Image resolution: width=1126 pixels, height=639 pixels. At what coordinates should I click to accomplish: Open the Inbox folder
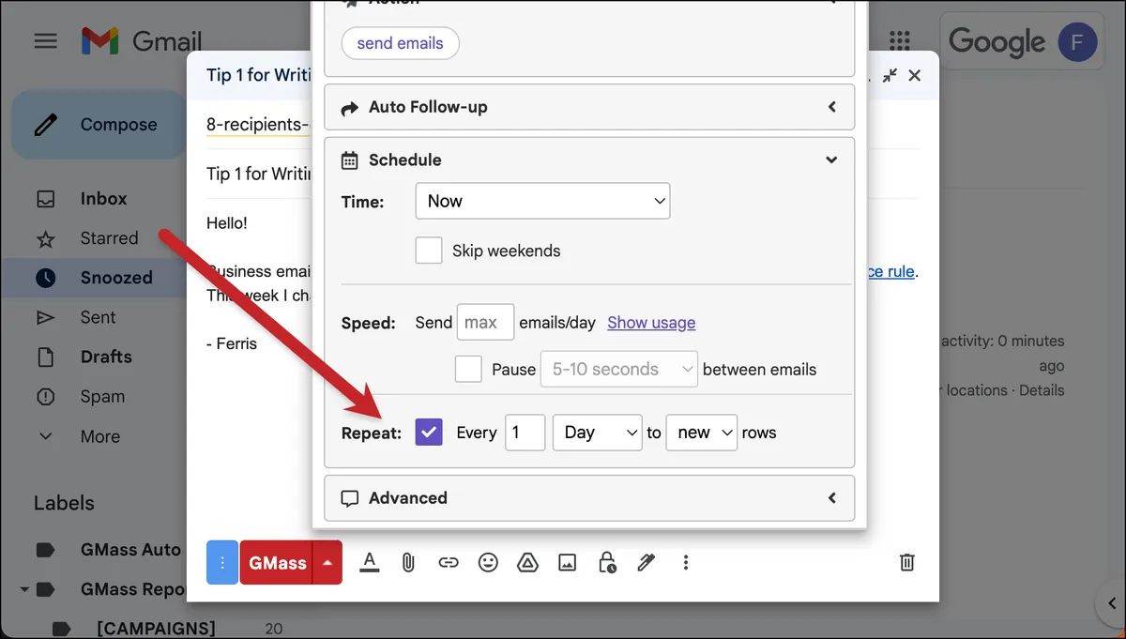point(103,199)
